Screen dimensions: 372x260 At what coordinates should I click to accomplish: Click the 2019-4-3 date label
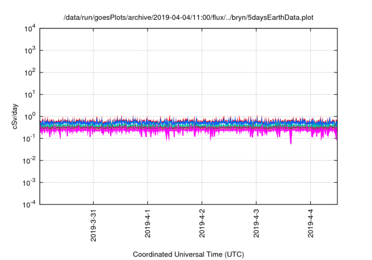pos(256,223)
